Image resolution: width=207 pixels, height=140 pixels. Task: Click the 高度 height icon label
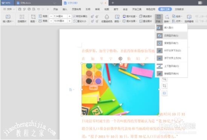pos(43,16)
